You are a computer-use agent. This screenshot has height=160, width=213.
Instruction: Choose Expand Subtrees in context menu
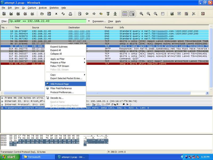pos(65,47)
